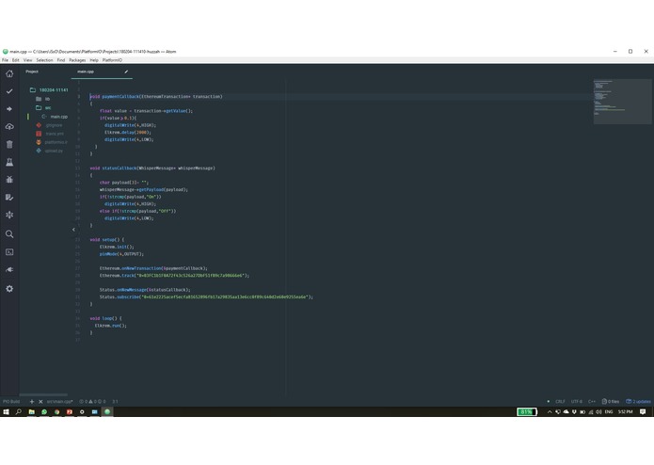This screenshot has height=465, width=654.
Task: Open the PlatformIO menu
Action: coord(112,60)
